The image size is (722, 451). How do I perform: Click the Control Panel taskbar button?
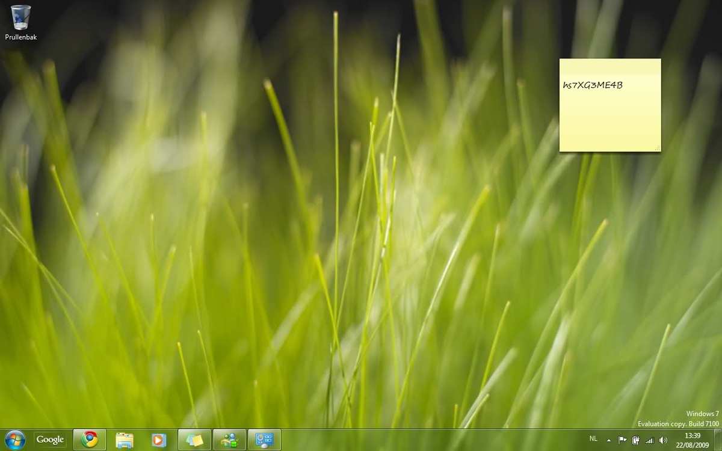pyautogui.click(x=264, y=440)
